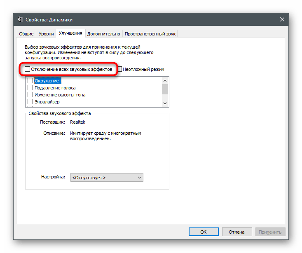
Task: Open the Пространственный звук tab
Action: pos(150,34)
